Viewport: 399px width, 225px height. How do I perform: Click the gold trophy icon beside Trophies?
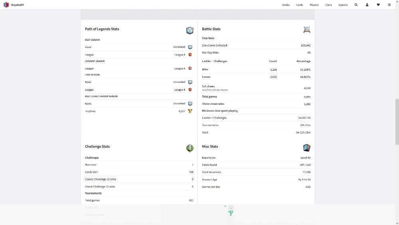point(190,111)
